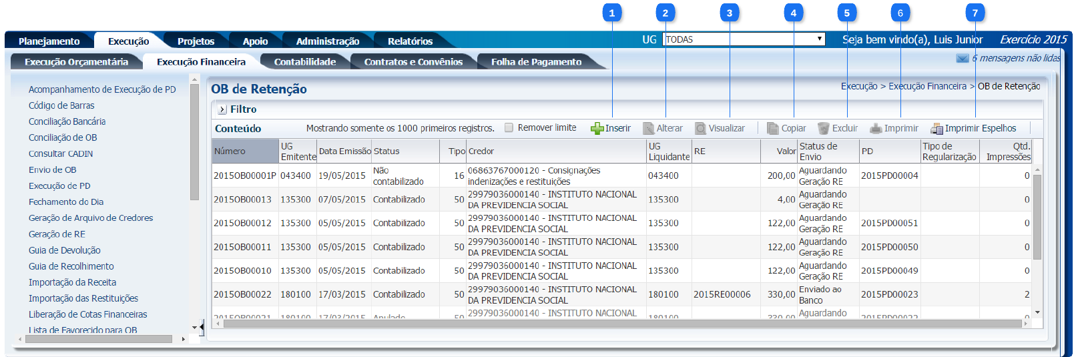Click the Visualizar view icon
The height and width of the screenshot is (357, 1074).
point(700,129)
